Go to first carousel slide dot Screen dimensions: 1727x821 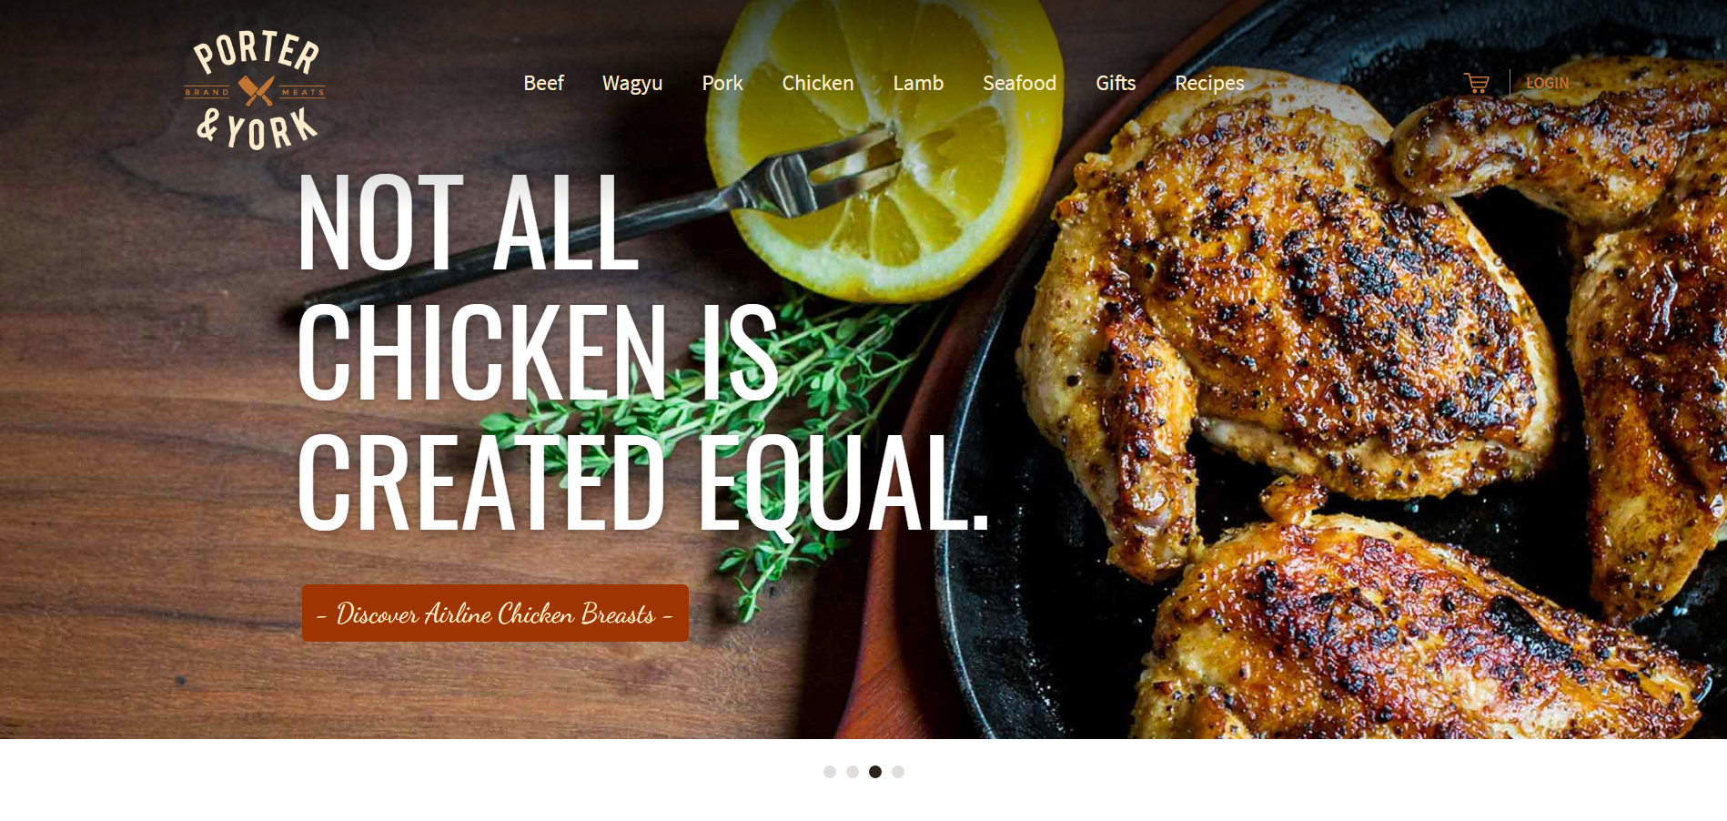point(830,772)
